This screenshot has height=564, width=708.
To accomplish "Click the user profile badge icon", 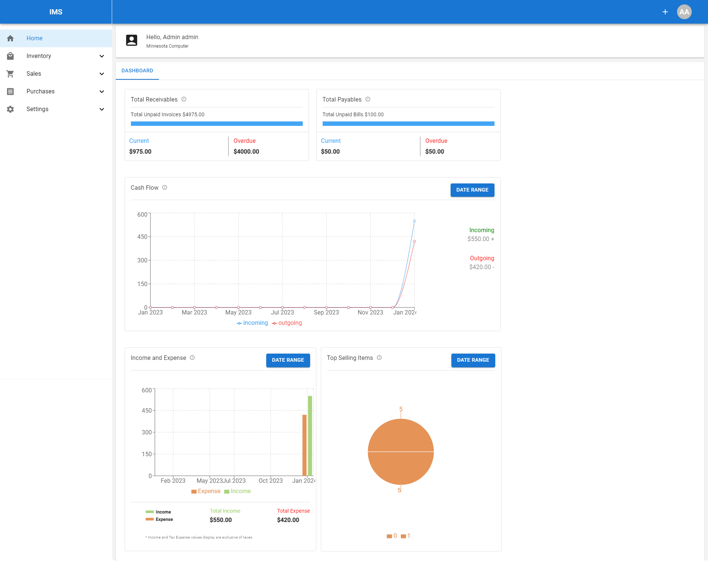I will pyautogui.click(x=132, y=40).
